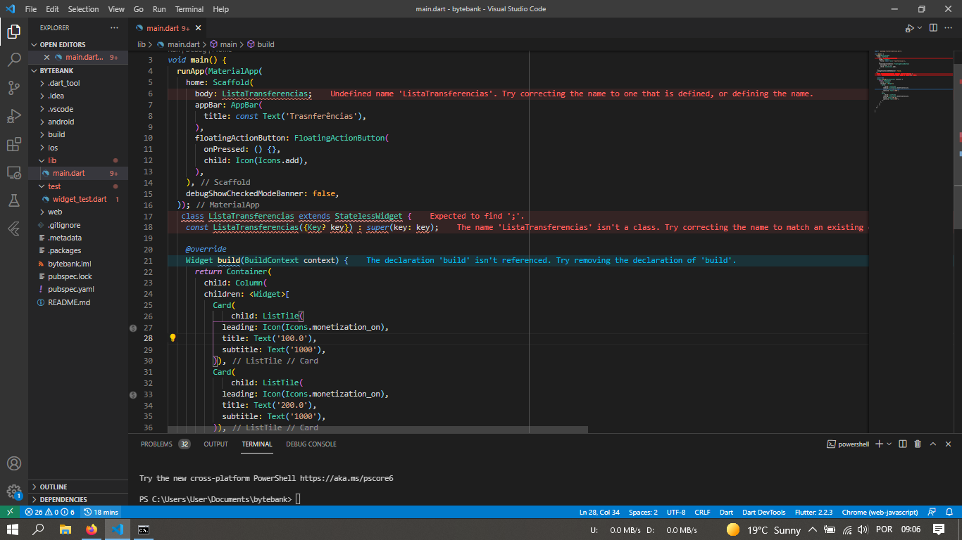This screenshot has width=962, height=540.
Task: Switch to the Output panel tab
Action: pos(215,444)
